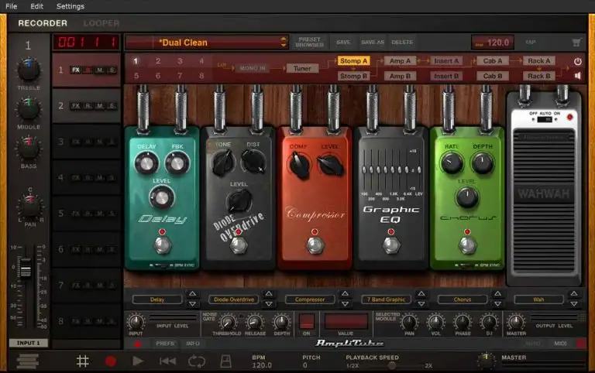This screenshot has height=373, width=595.
Task: Open the Chorus slot selector
Action: 463,299
